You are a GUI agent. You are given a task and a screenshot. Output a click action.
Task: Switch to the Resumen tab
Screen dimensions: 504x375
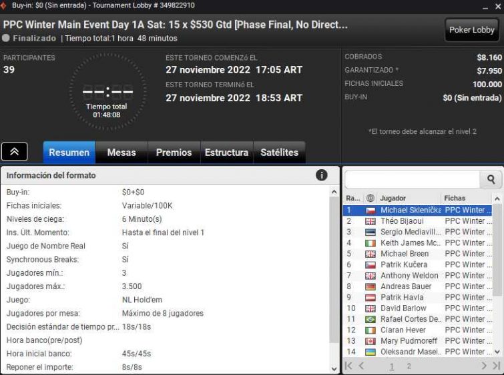(x=69, y=153)
